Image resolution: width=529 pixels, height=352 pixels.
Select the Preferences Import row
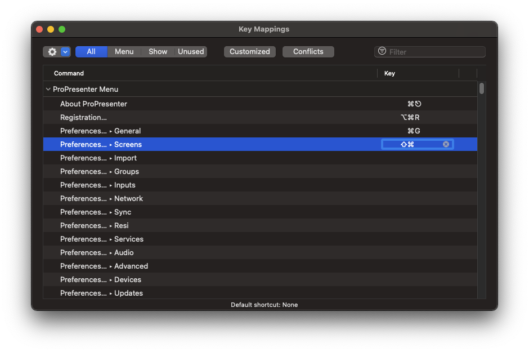click(x=260, y=158)
